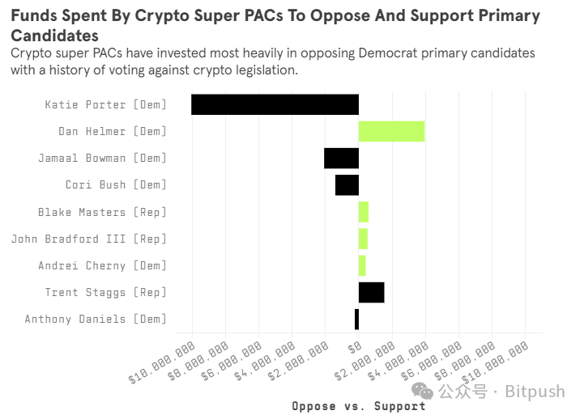Click Jamaal Bowman's black bar
The width and height of the screenshot is (584, 415).
click(341, 158)
